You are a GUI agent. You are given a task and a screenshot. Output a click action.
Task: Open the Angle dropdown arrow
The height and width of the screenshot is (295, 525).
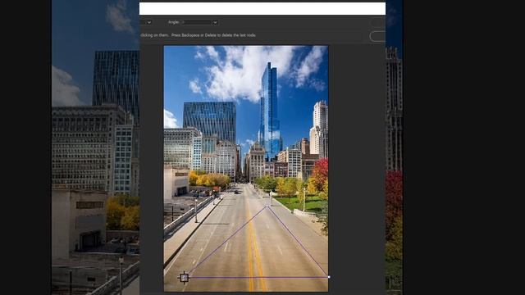click(x=215, y=22)
